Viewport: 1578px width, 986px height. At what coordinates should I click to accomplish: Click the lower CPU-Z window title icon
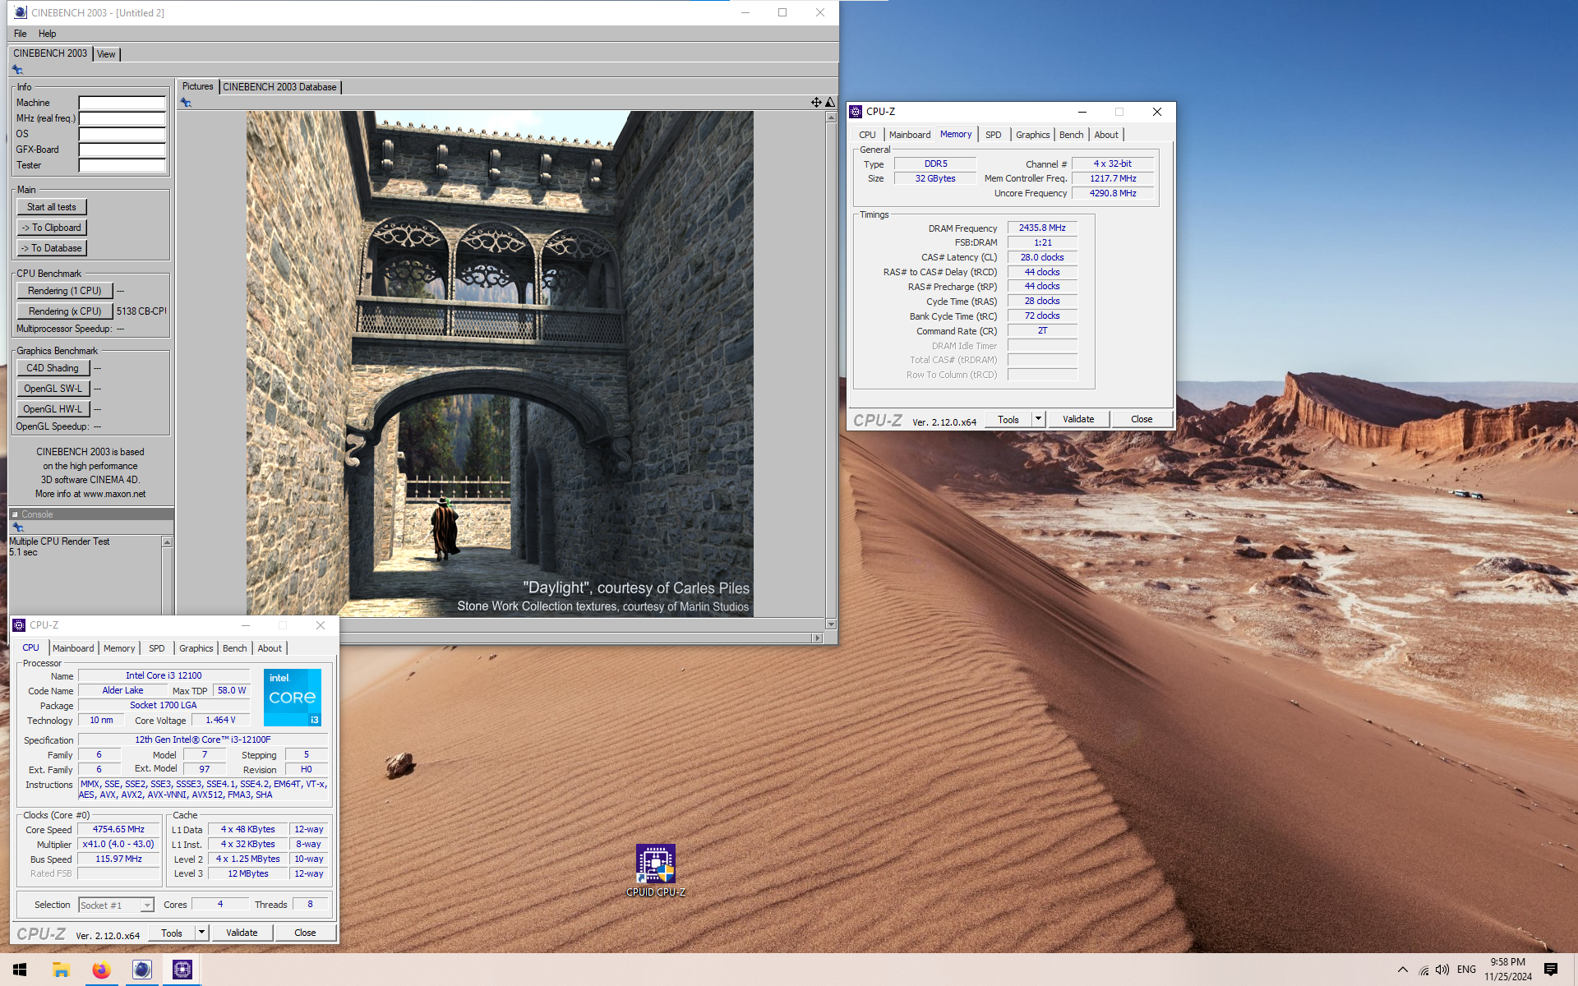coord(19,625)
